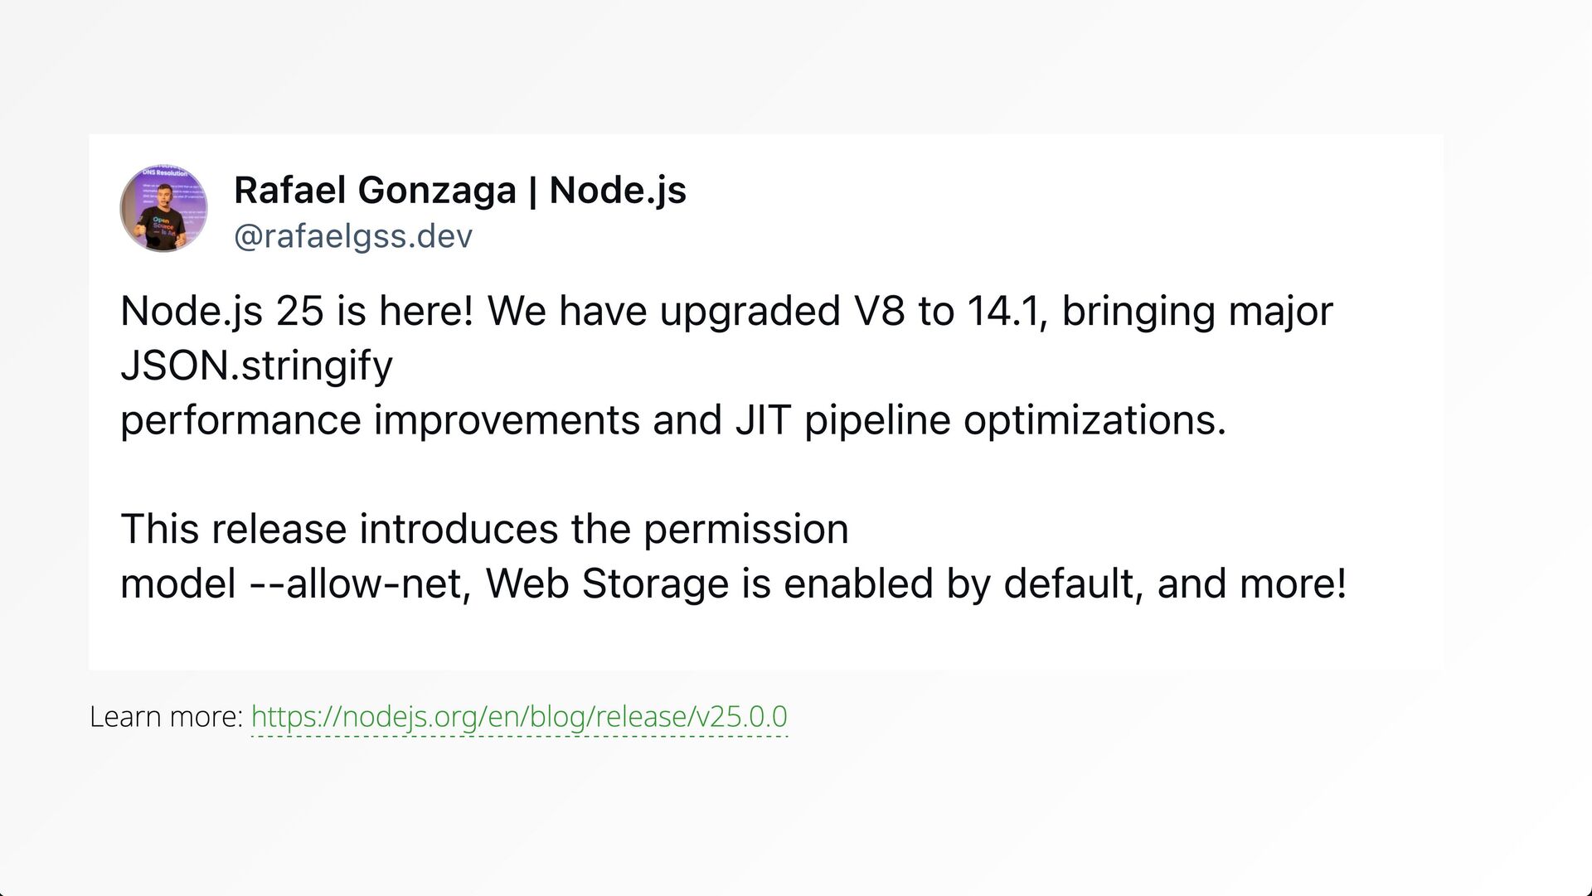Click the "Rafael Gonzaga" display name
This screenshot has width=1592, height=896.
375,190
